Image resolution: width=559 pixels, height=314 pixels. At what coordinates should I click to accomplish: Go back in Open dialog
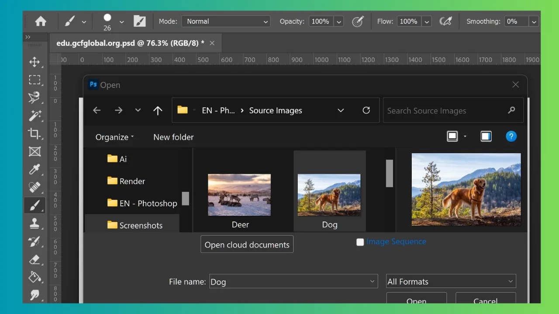(97, 110)
